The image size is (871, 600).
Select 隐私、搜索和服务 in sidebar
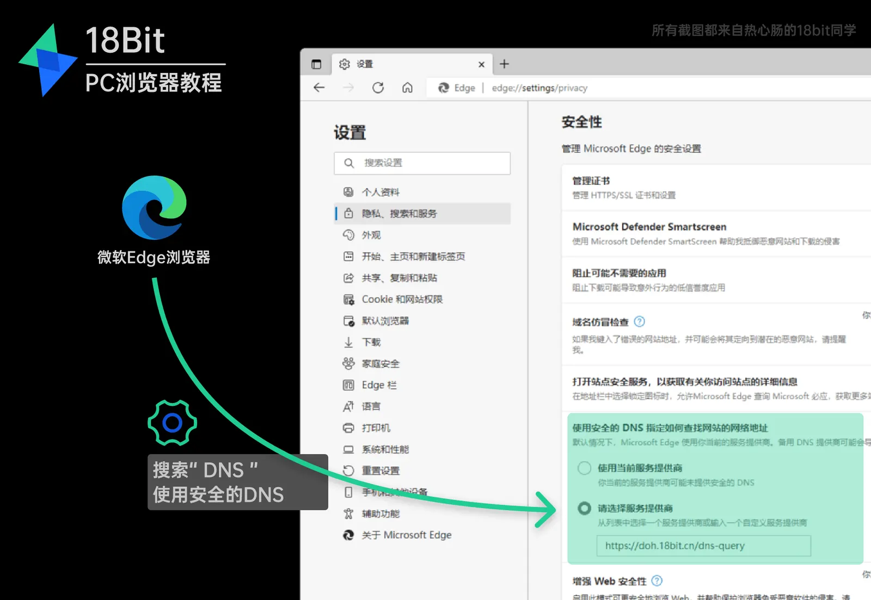[422, 214]
